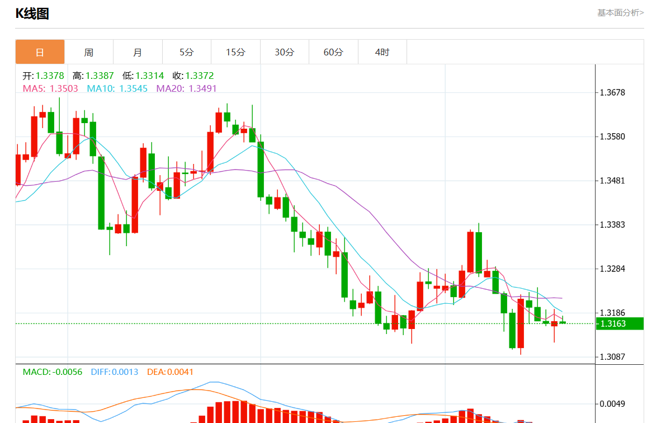Click the MA10: 1.3545 label
Screen dimensions: 666x423
[x=117, y=88]
